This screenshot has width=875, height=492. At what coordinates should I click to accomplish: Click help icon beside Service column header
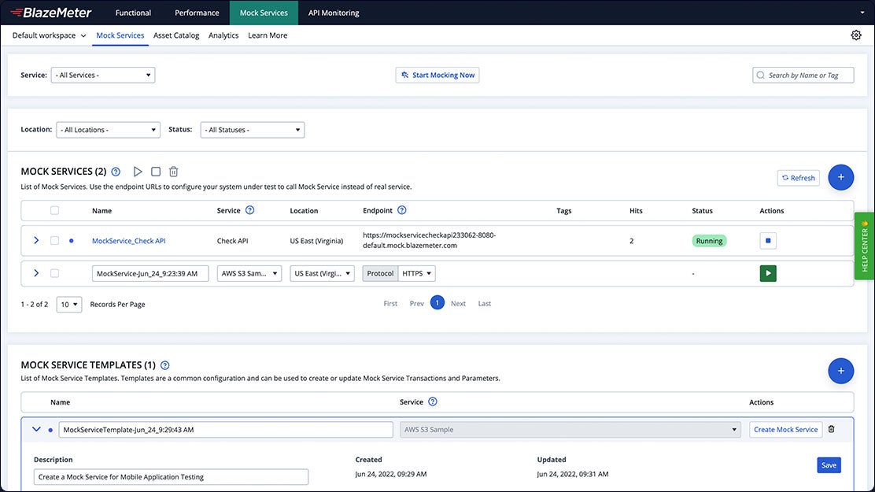[250, 210]
